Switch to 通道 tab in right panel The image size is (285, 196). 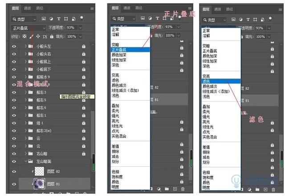click(x=218, y=9)
